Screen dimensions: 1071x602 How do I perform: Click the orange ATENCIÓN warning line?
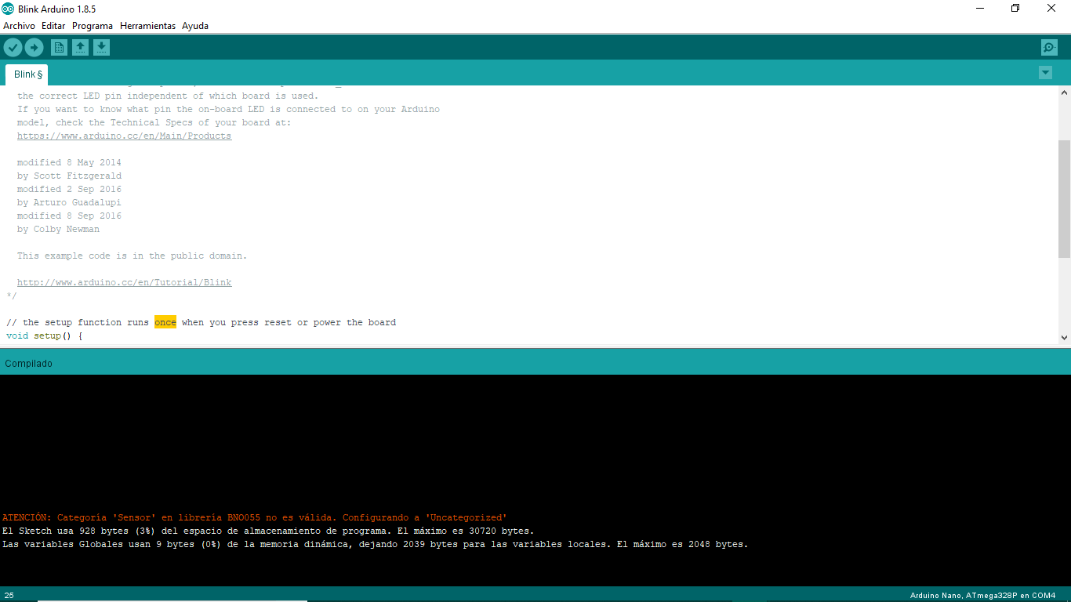coord(255,518)
